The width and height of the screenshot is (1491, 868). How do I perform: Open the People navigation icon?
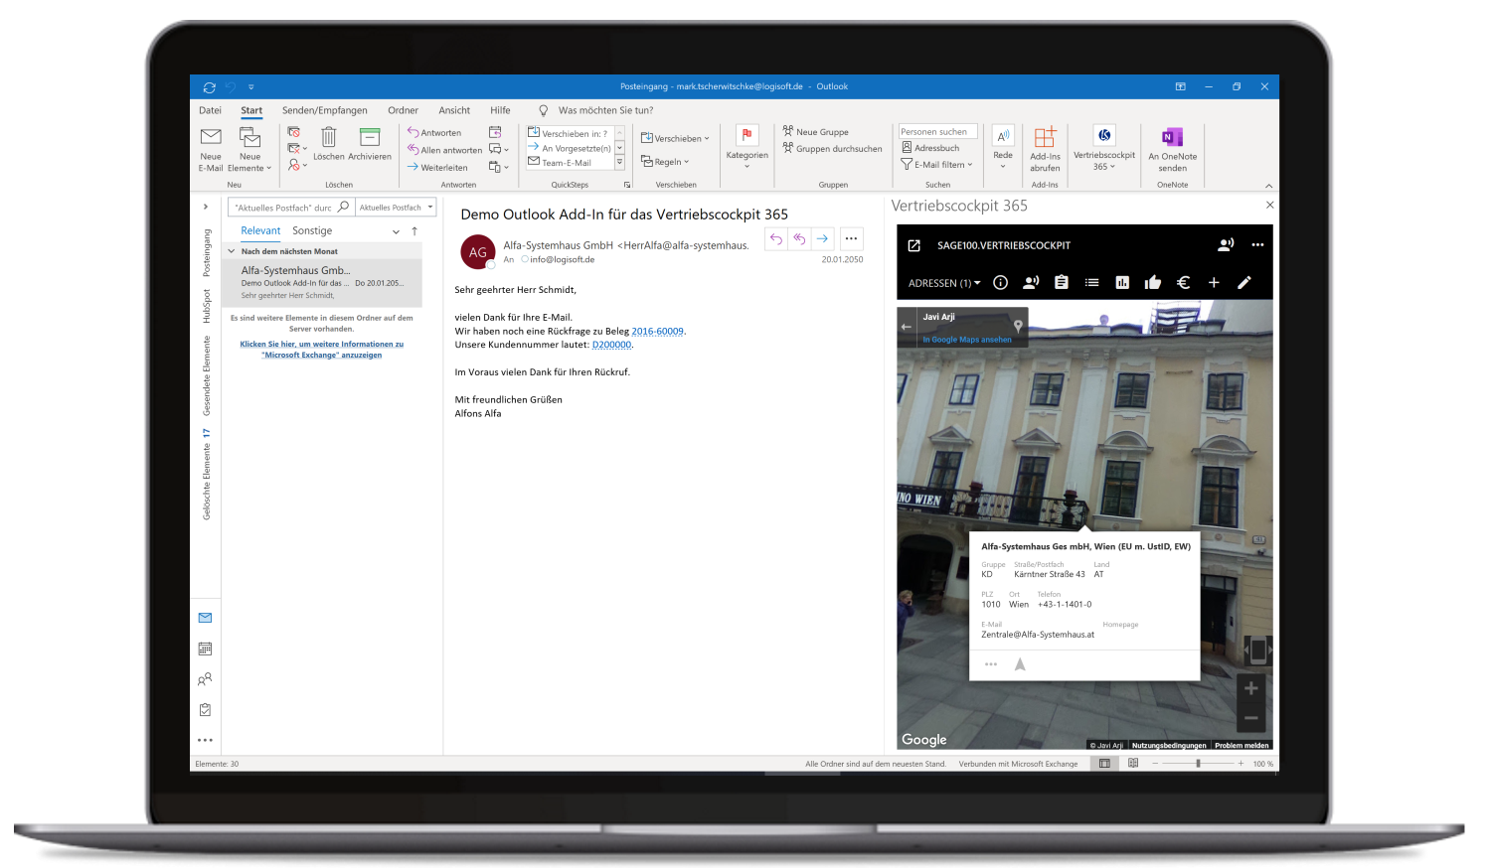pyautogui.click(x=205, y=679)
